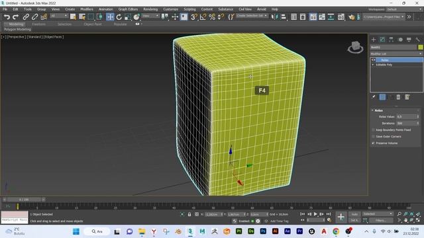Click Go to End playback button
Viewport: 424px width, 238px height.
click(x=329, y=214)
